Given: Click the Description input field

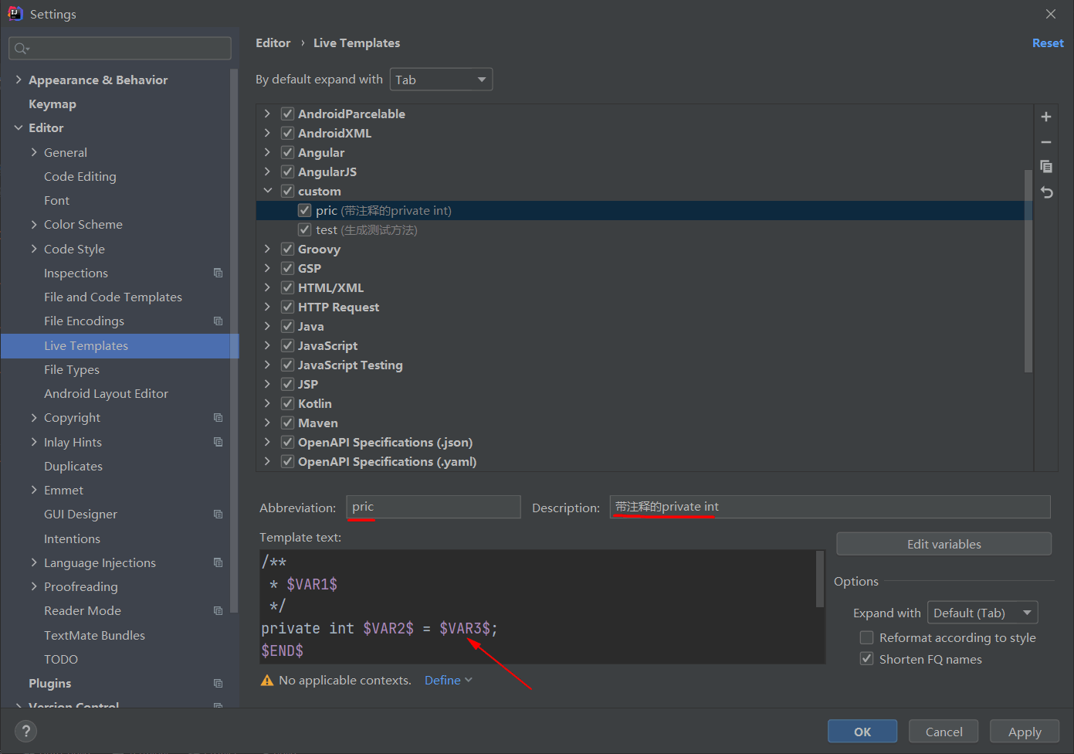Looking at the screenshot, I should pos(830,507).
